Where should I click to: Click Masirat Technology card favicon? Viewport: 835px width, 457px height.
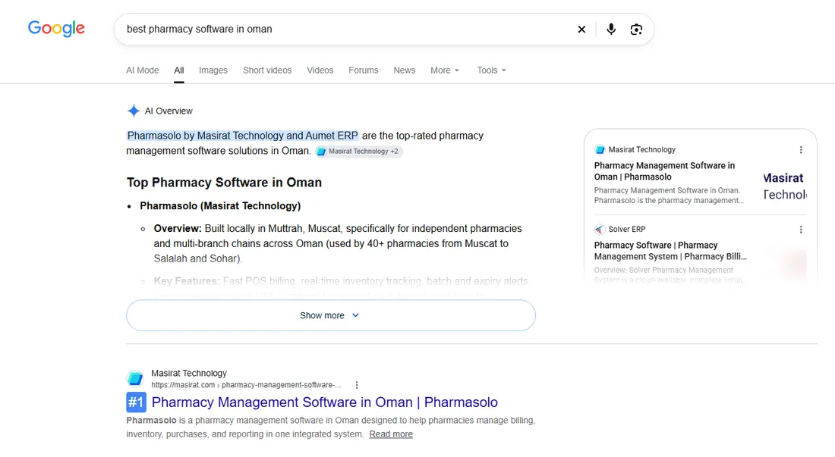click(600, 150)
